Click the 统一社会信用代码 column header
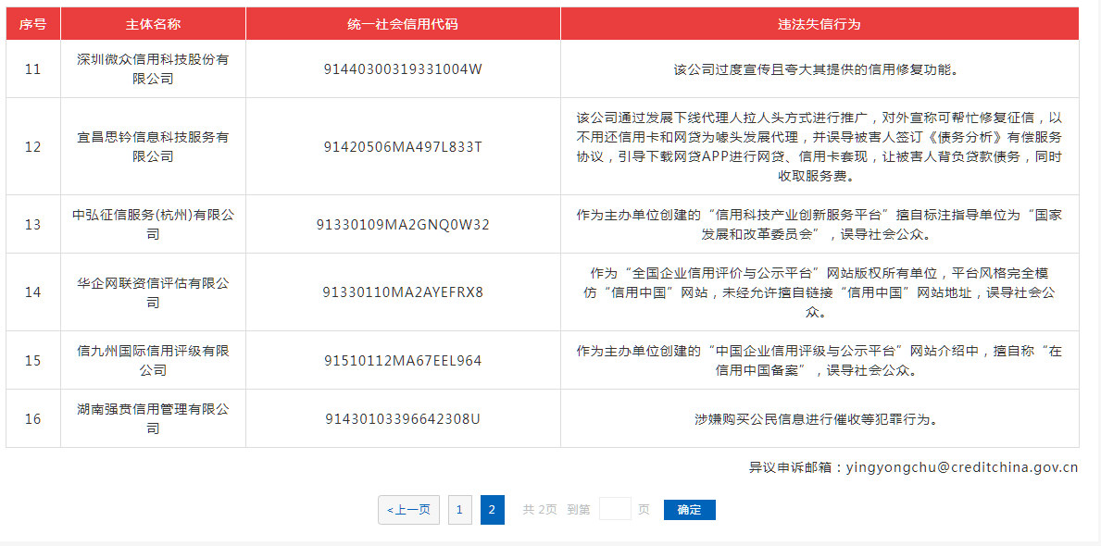 [x=403, y=24]
